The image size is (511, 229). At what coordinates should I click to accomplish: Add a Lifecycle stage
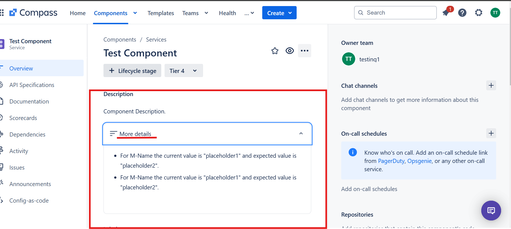132,70
